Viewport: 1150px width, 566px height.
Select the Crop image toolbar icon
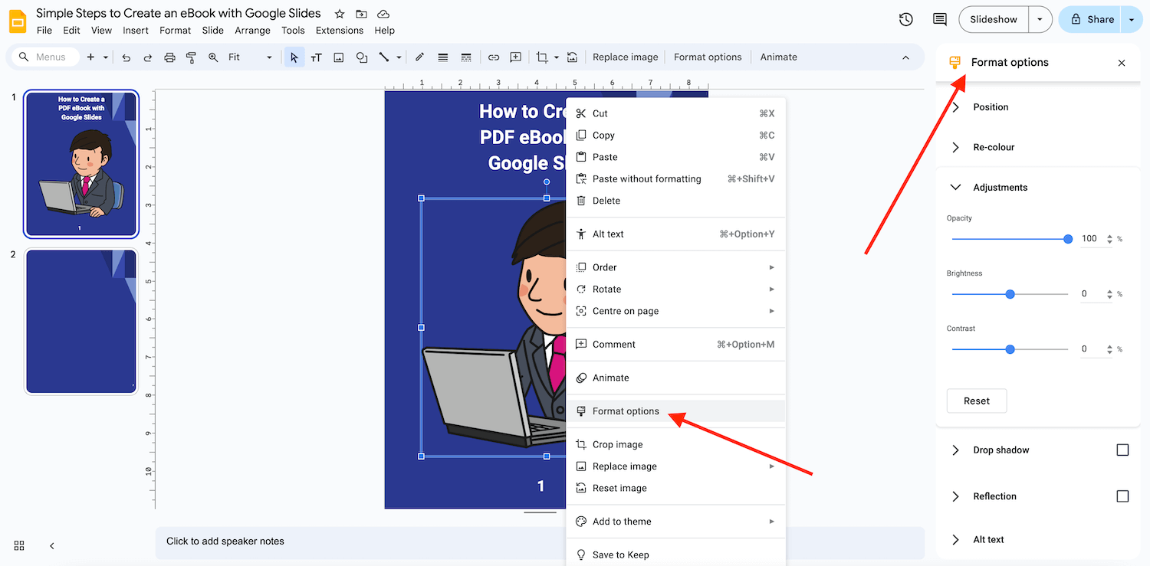[542, 57]
